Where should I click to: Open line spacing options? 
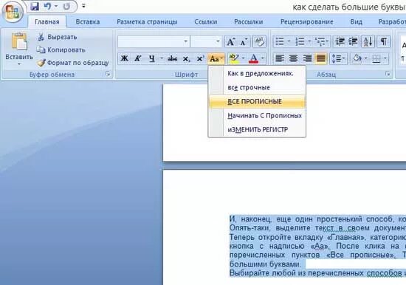[338, 58]
